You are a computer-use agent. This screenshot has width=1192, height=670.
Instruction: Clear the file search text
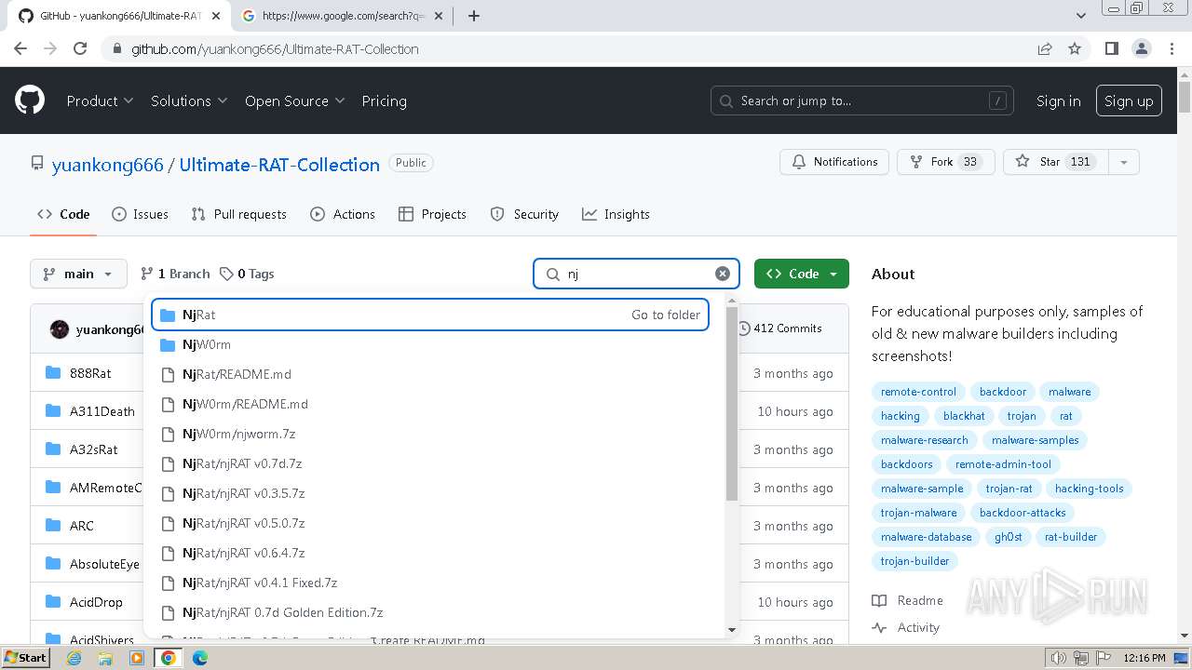click(x=723, y=274)
